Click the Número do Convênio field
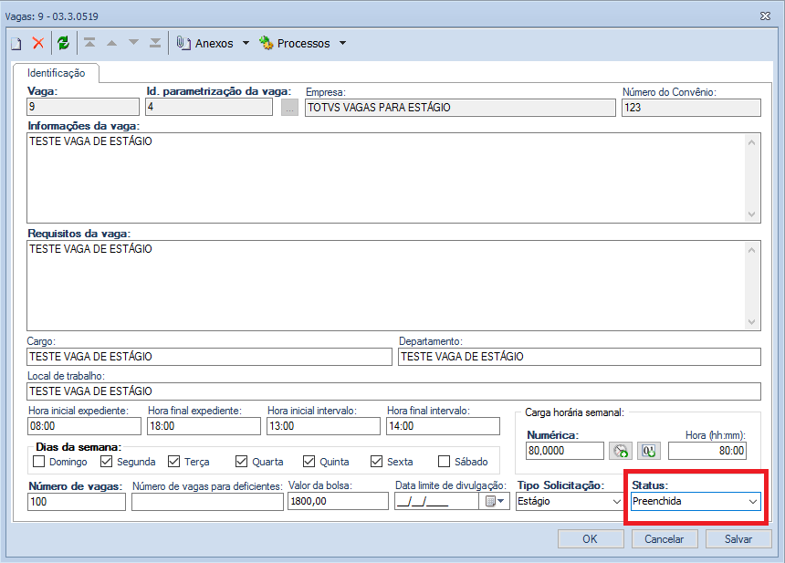This screenshot has width=785, height=563. point(691,108)
